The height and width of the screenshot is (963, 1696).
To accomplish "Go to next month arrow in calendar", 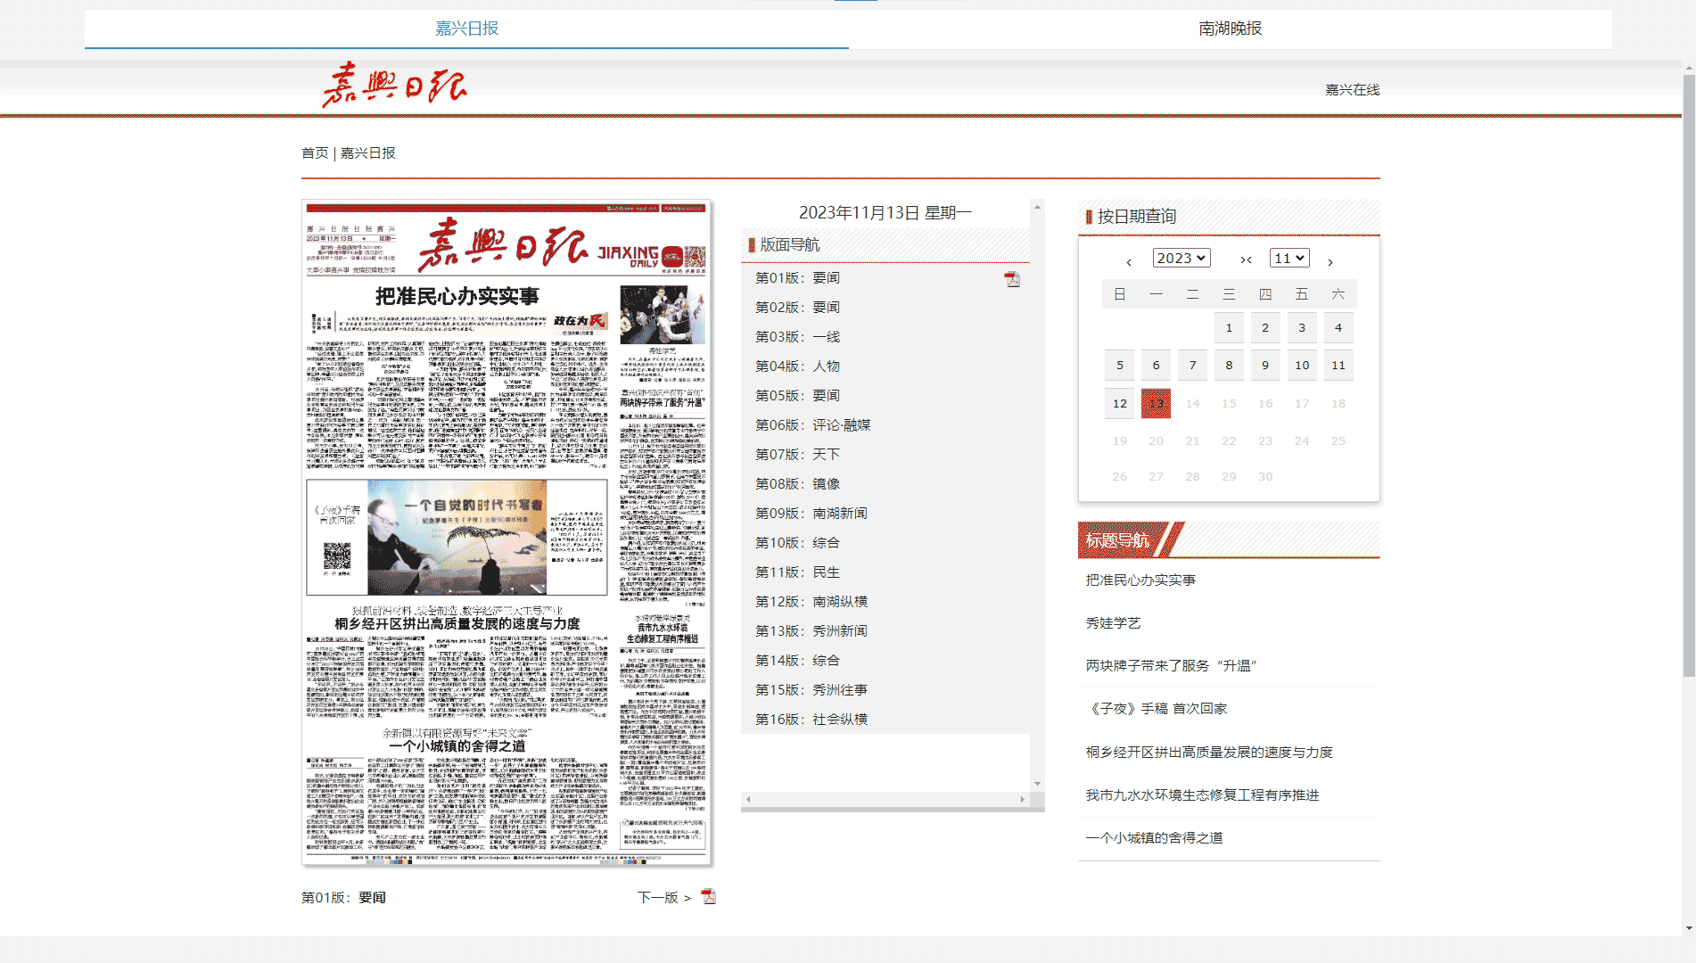I will point(1330,261).
